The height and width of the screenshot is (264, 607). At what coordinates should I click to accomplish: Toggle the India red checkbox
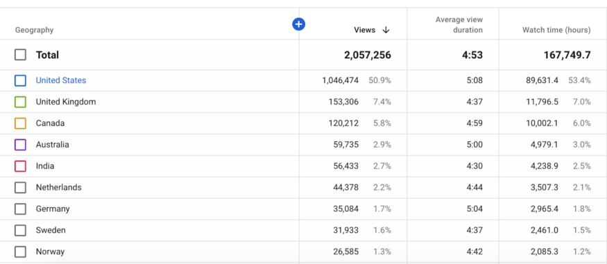pos(21,166)
